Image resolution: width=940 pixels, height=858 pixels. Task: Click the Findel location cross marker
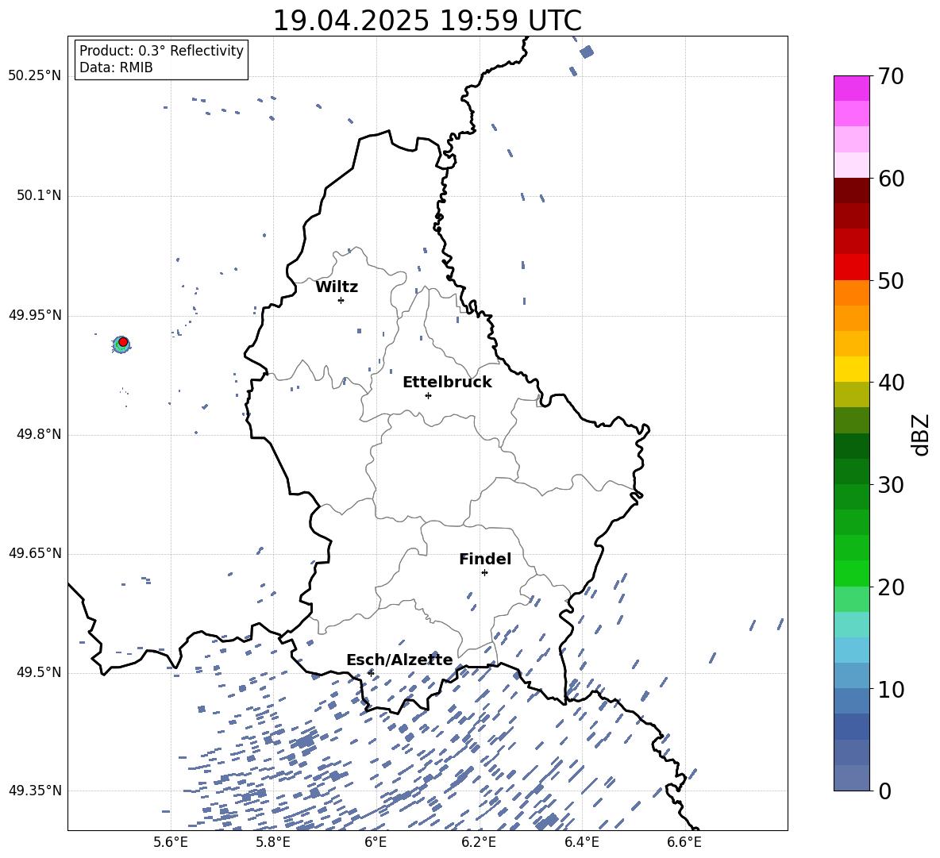tap(484, 573)
